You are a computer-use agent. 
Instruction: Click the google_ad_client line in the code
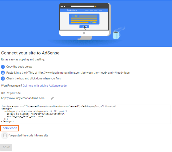[x=36, y=114]
